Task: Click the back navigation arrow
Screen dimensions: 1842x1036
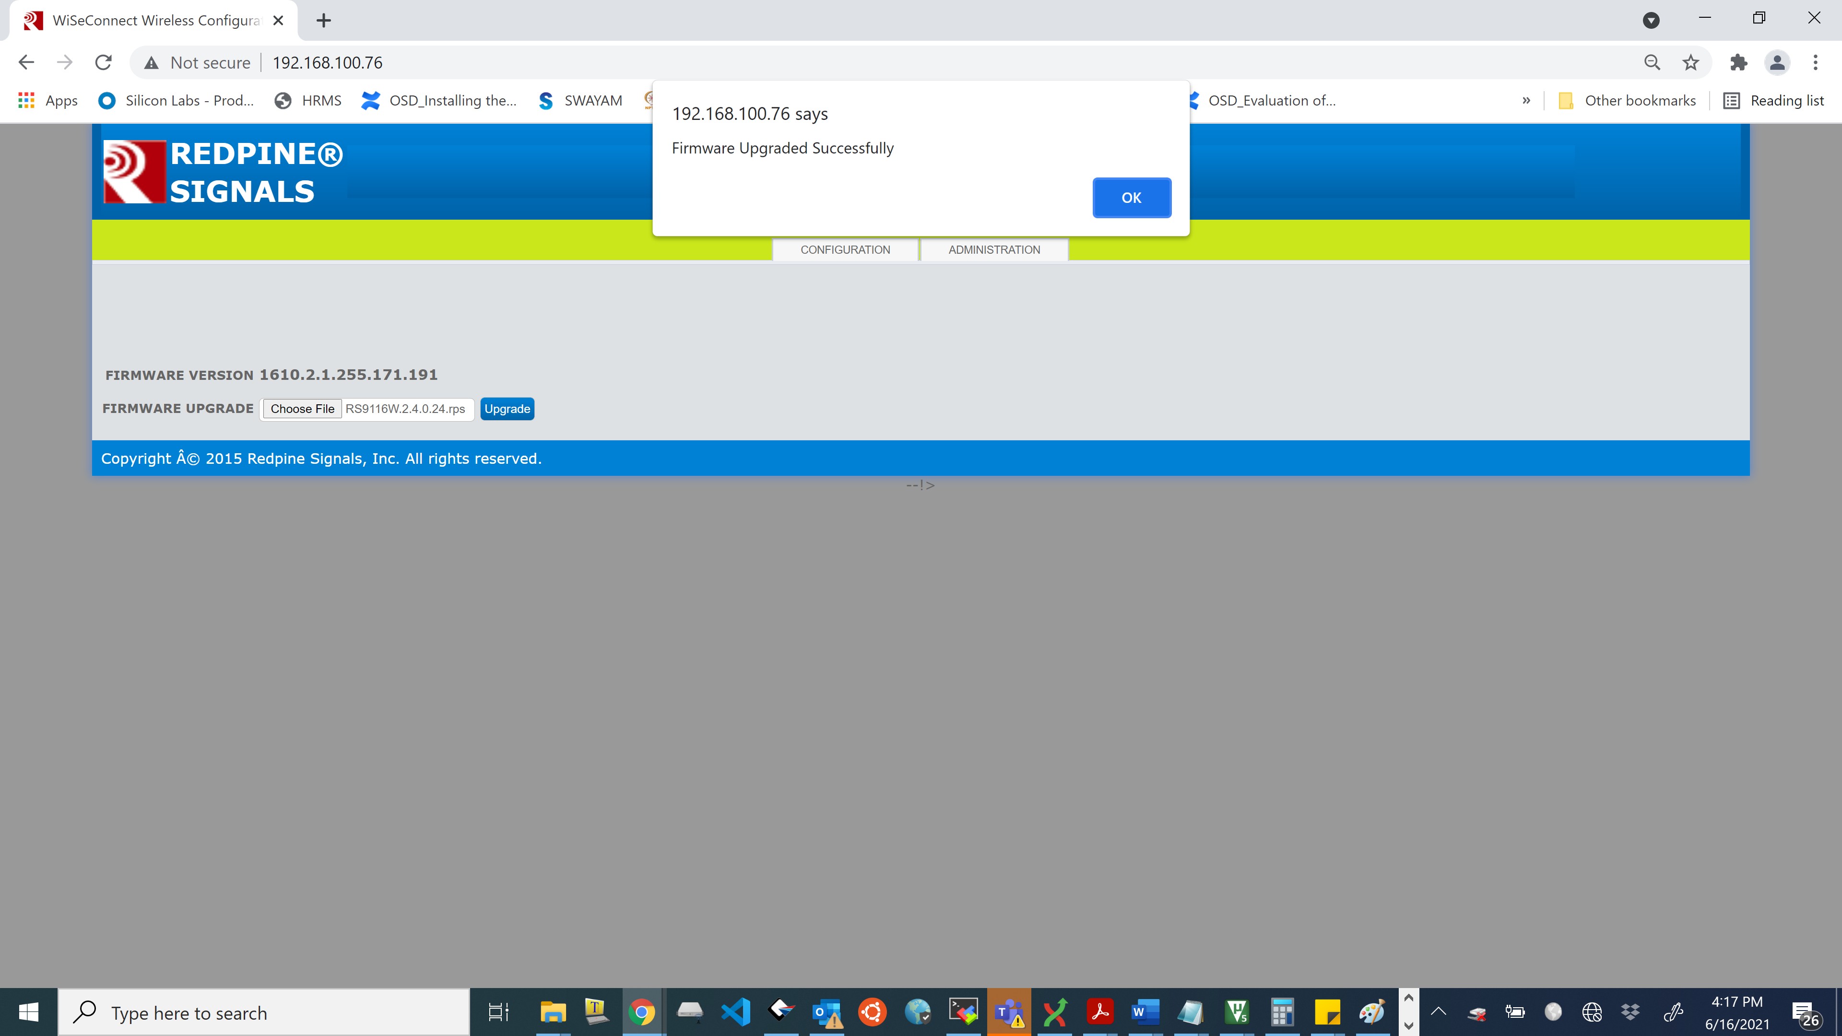Action: 26,63
